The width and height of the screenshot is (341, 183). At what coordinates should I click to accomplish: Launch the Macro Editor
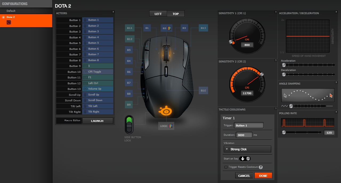tap(98, 121)
